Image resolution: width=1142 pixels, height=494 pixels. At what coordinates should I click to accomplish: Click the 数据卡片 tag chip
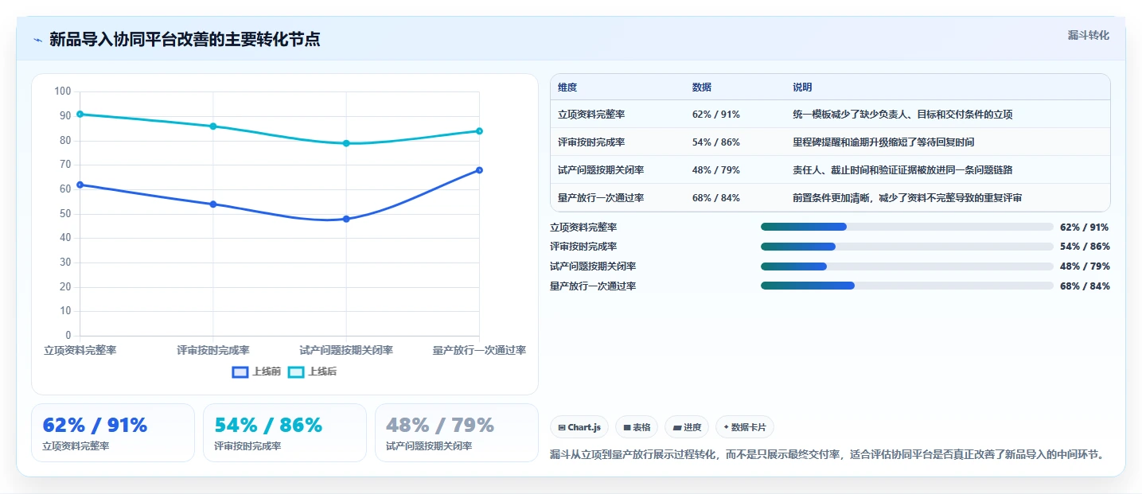(745, 427)
